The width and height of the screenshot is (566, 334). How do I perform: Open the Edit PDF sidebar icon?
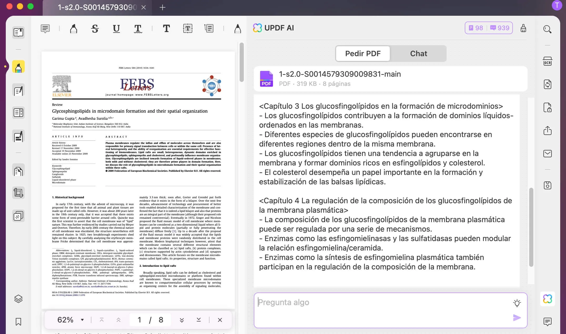(18, 91)
